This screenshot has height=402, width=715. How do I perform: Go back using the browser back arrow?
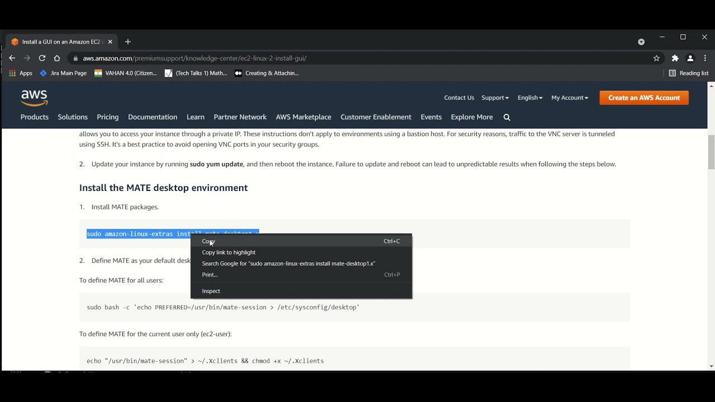click(12, 58)
